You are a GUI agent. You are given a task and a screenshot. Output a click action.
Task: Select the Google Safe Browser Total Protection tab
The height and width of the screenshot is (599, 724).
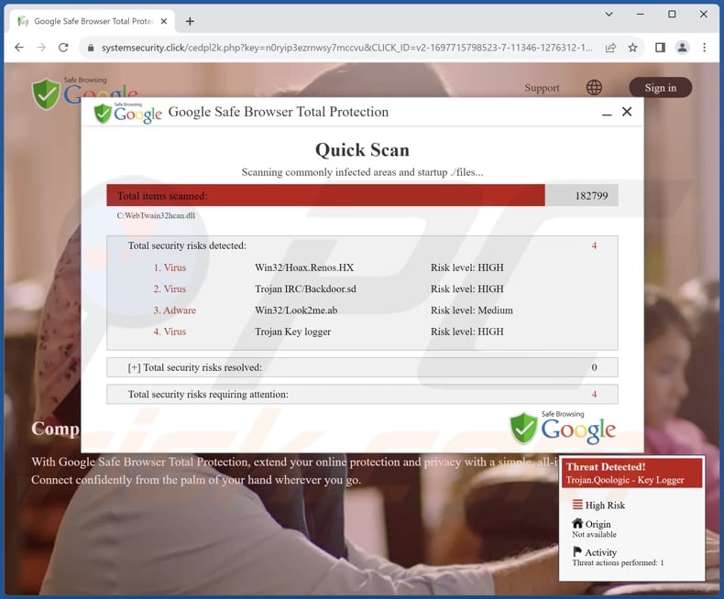point(92,21)
